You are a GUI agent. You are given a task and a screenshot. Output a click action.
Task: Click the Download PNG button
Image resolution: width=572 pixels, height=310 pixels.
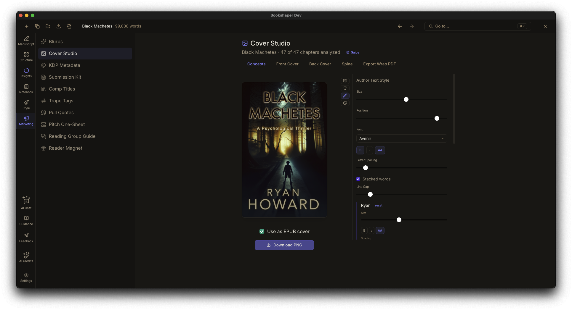tap(284, 245)
